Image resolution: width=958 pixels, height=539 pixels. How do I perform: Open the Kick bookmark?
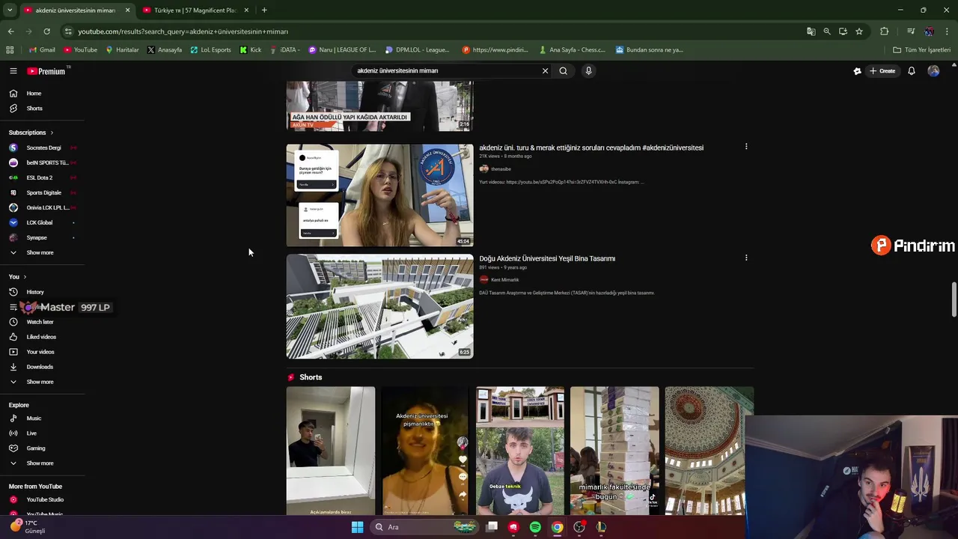[251, 50]
